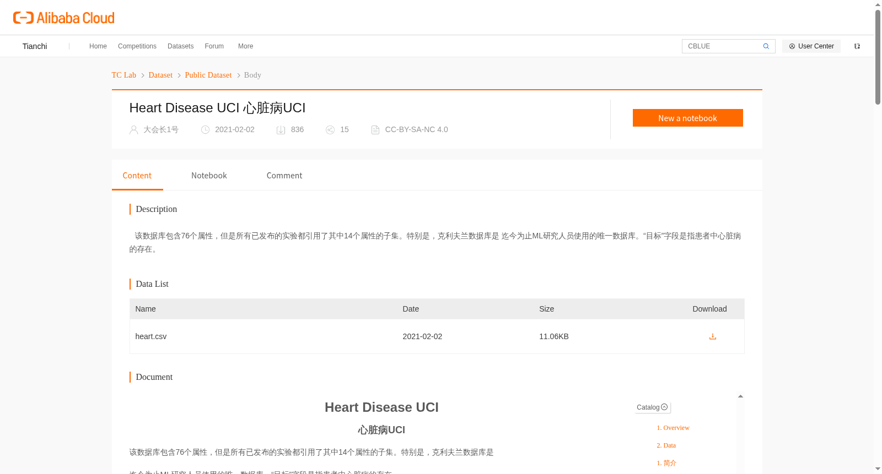This screenshot has height=474, width=882.
Task: Jump to 1. 简介 in catalog
Action: [666, 463]
